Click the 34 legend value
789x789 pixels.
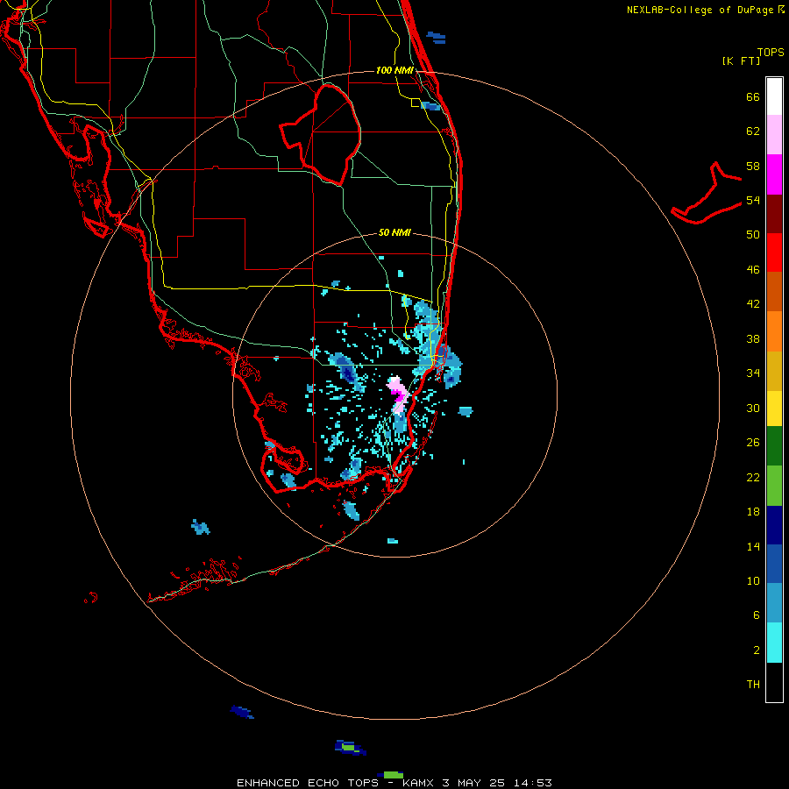pyautogui.click(x=753, y=373)
